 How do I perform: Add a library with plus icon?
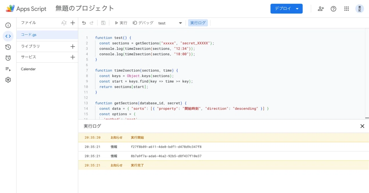pyautogui.click(x=73, y=46)
